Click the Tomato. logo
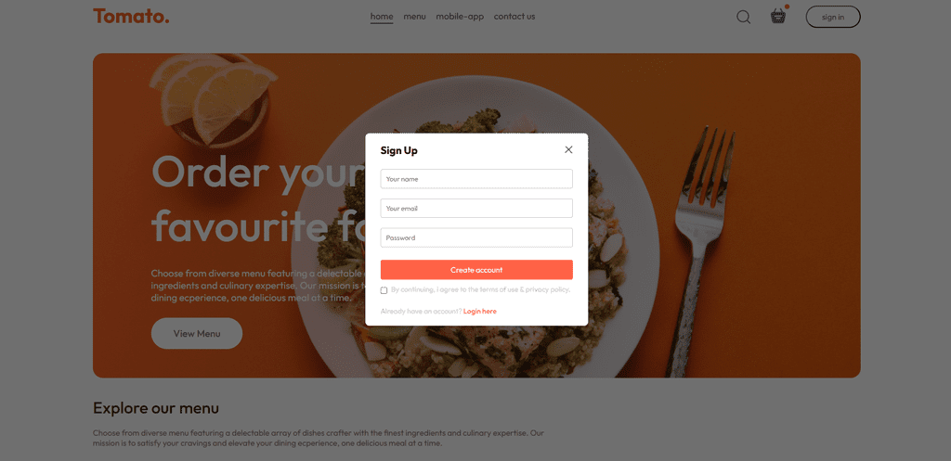951x461 pixels. click(x=131, y=17)
